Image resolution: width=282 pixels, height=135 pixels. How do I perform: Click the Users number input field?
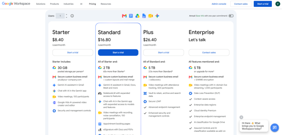pos(60,16)
